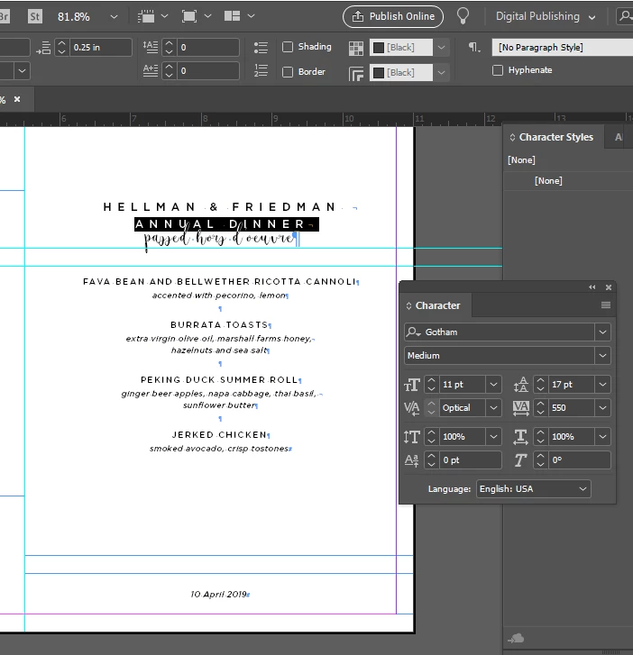Select top [None] in Character Styles

(521, 160)
